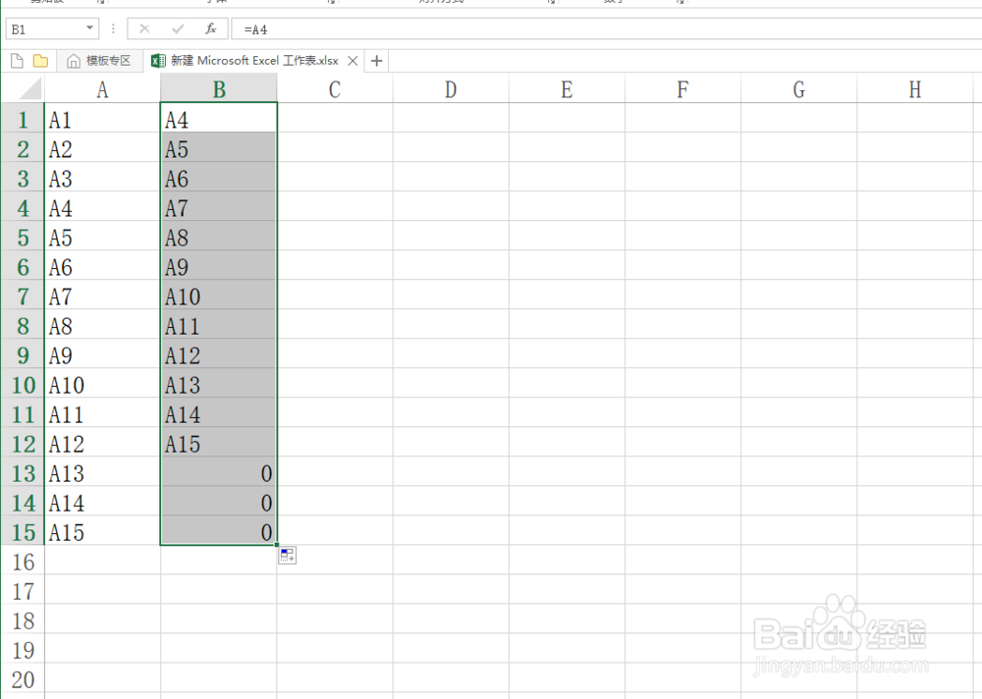The image size is (982, 699).
Task: Click column A cell containing A4
Action: point(102,206)
